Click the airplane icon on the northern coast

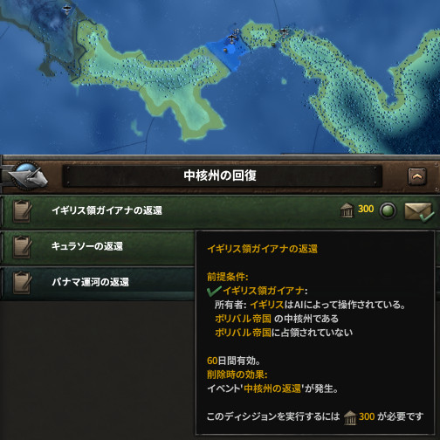[284, 31]
